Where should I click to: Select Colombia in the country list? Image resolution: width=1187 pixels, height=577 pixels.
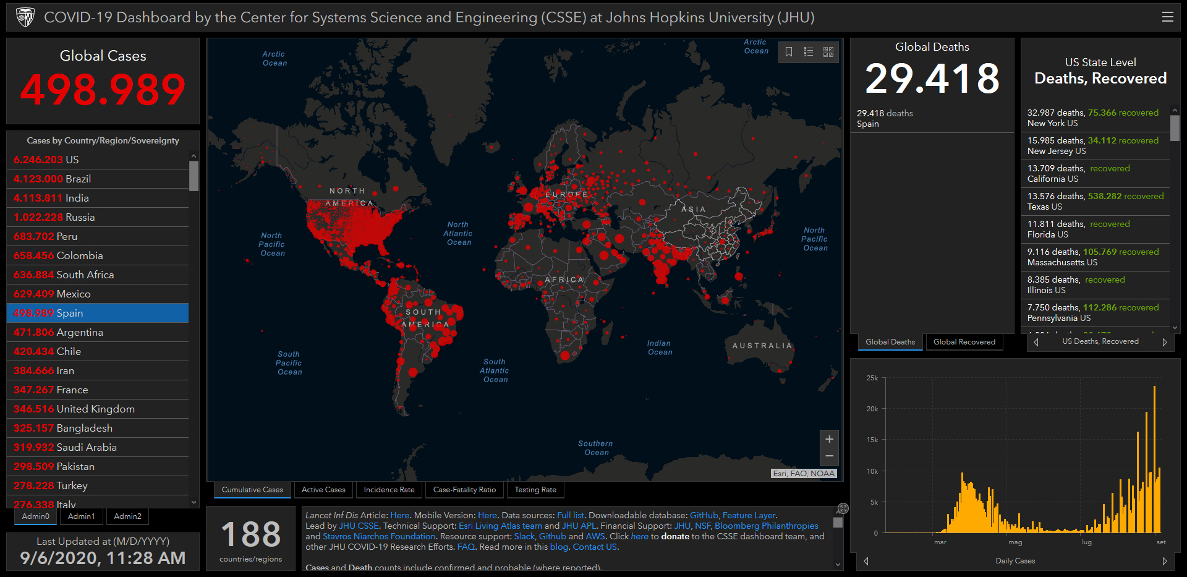(x=98, y=255)
